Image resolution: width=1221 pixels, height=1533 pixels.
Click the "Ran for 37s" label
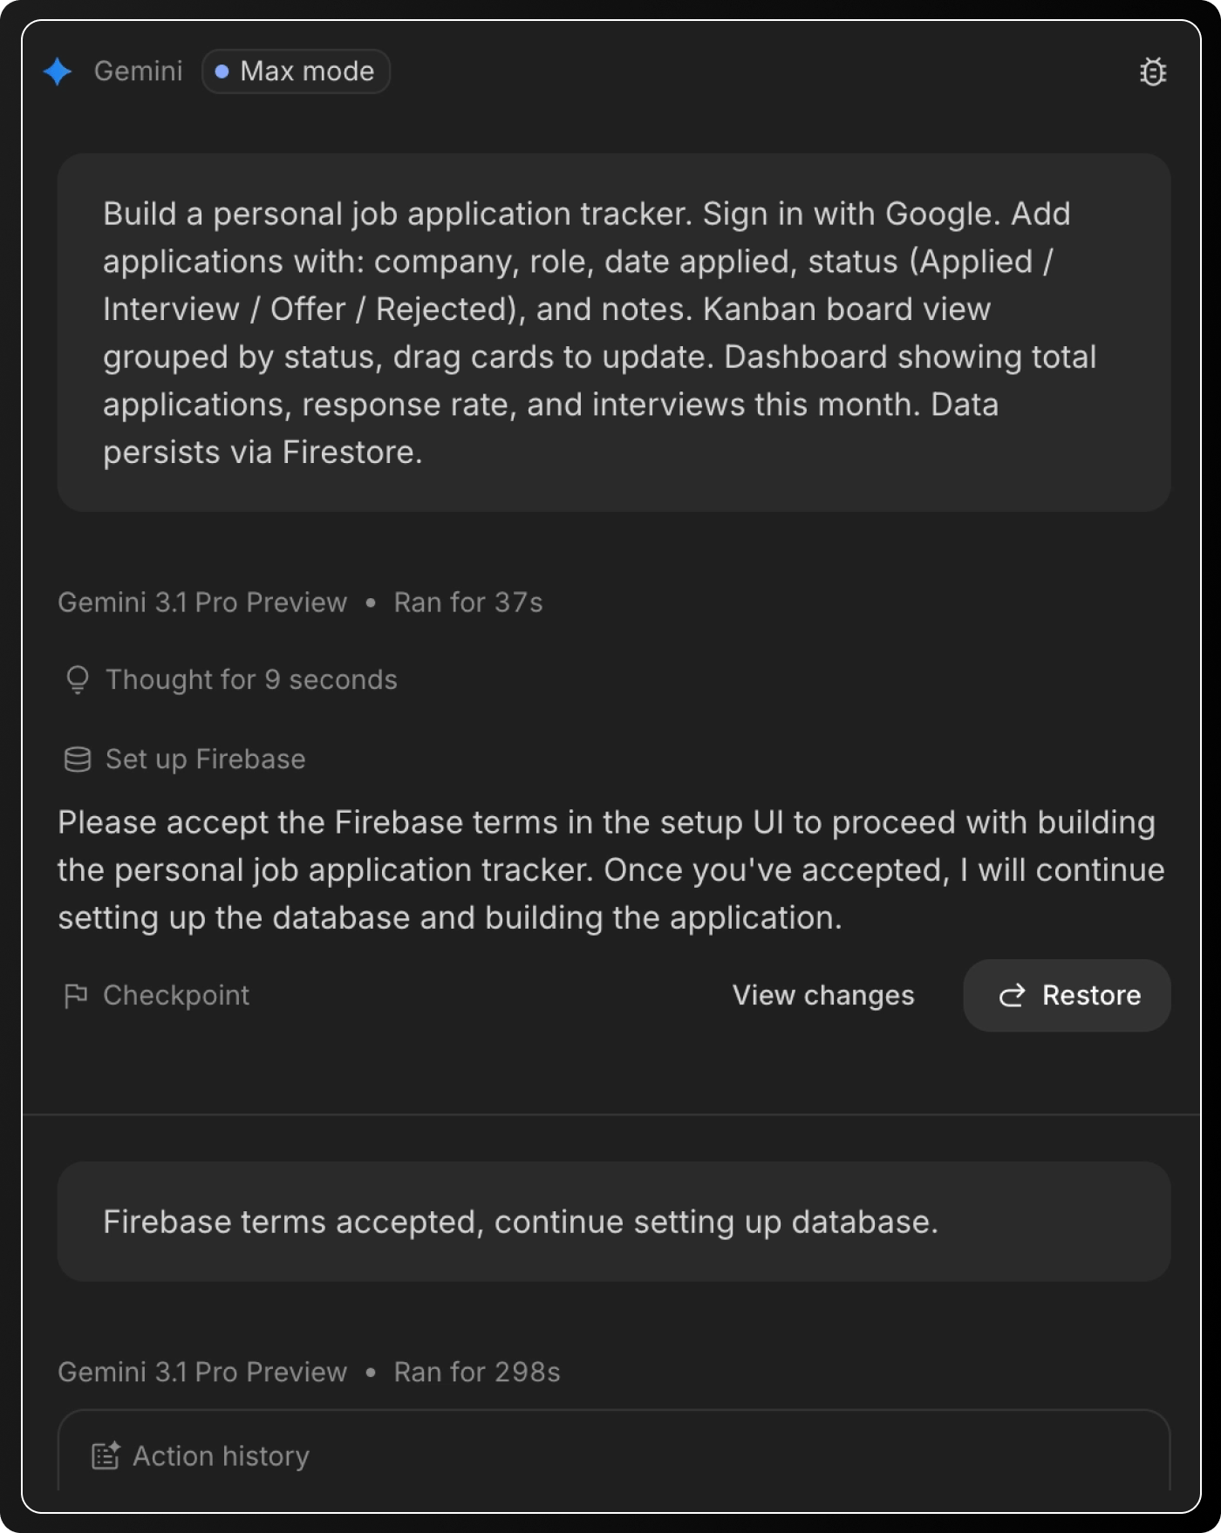tap(468, 603)
